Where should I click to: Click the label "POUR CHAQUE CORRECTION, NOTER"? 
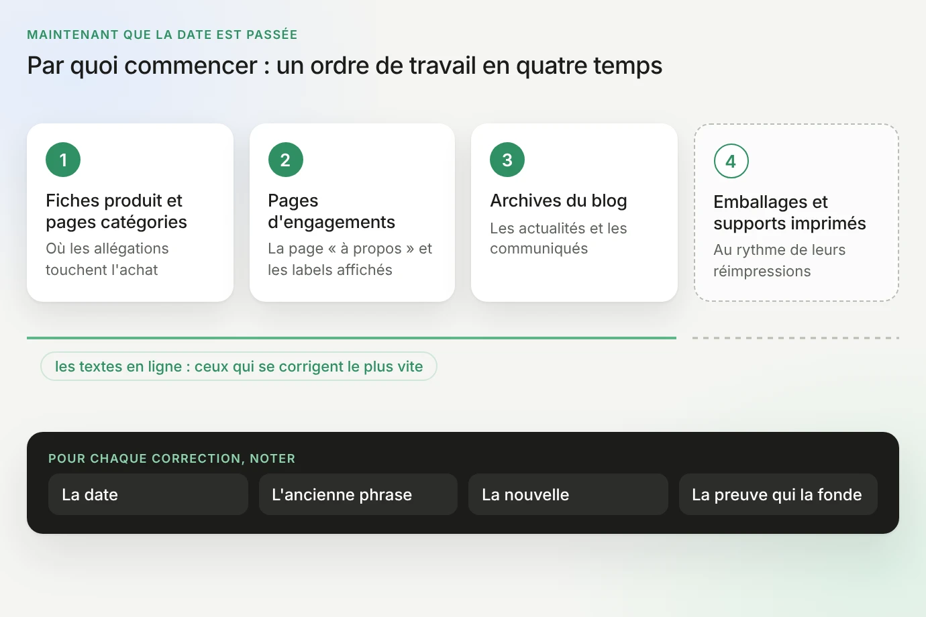(x=172, y=459)
